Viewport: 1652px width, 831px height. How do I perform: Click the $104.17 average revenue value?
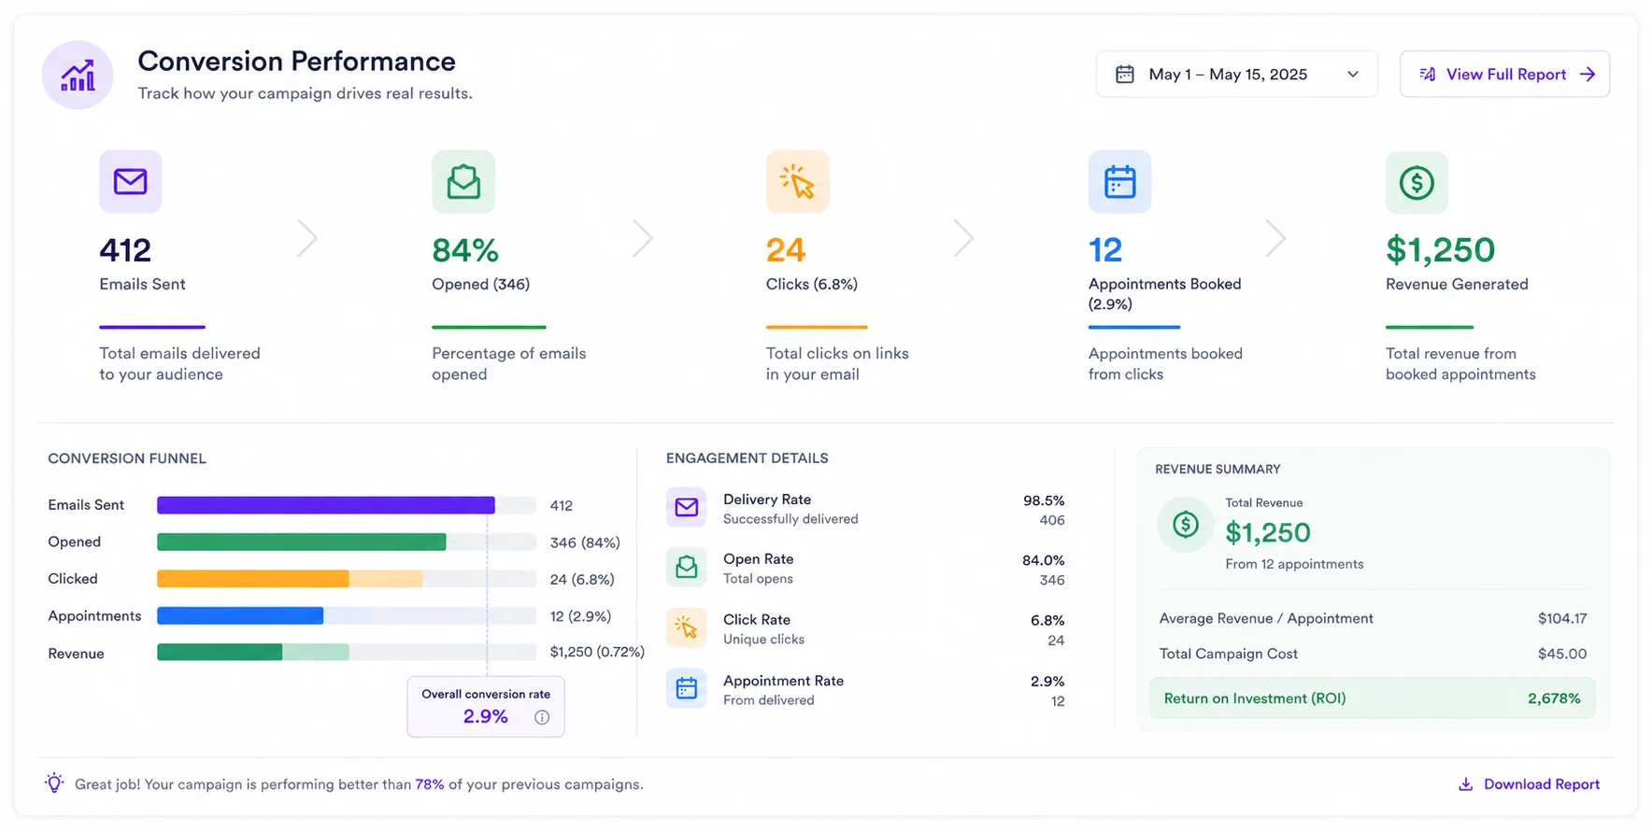[1562, 618]
